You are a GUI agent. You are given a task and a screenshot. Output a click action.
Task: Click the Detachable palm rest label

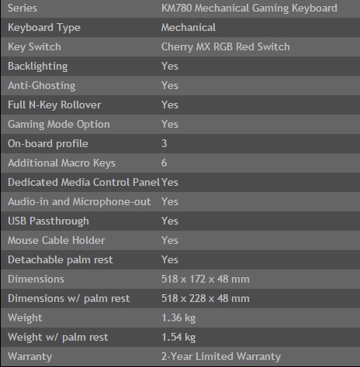[61, 260]
